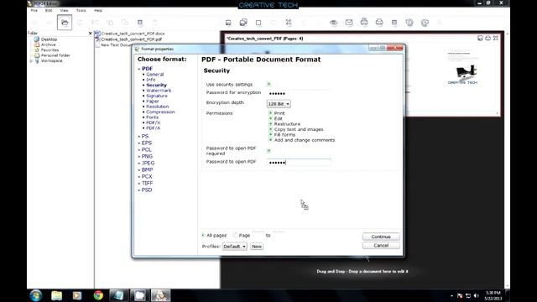Open the Encryption depth 128 Bit dropdown

279,104
